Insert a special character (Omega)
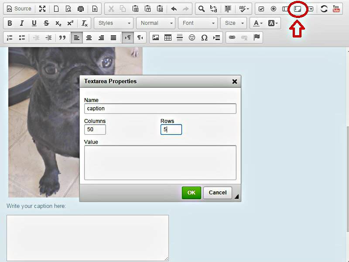Image resolution: width=349 pixels, height=262 pixels. pos(204,37)
